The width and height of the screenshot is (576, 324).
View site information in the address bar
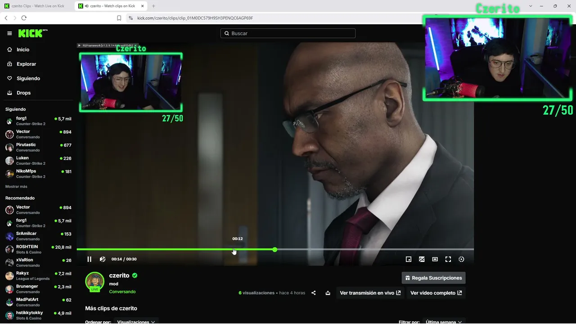[x=130, y=18]
